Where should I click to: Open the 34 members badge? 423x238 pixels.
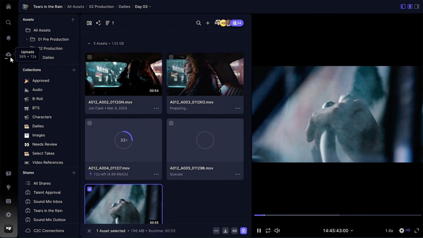(x=237, y=23)
